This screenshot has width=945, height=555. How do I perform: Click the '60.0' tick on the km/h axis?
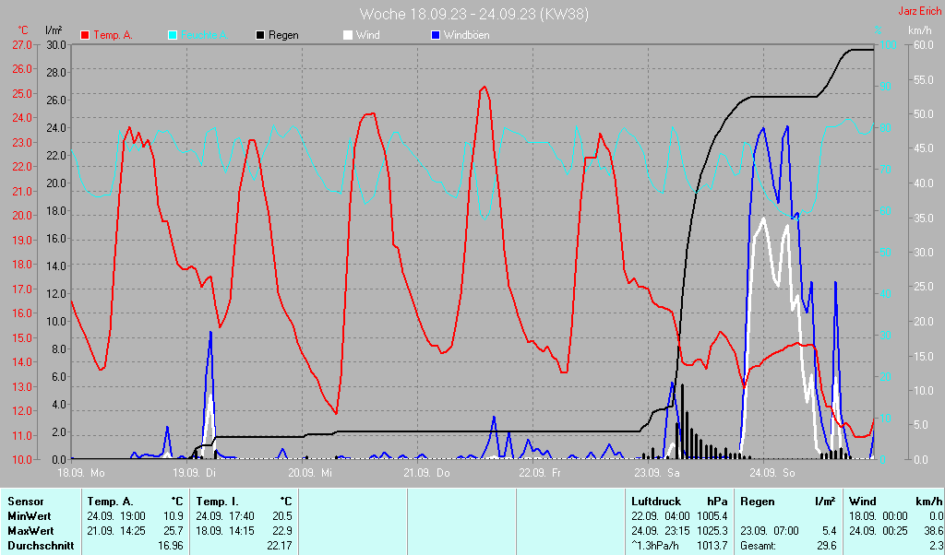click(x=922, y=44)
